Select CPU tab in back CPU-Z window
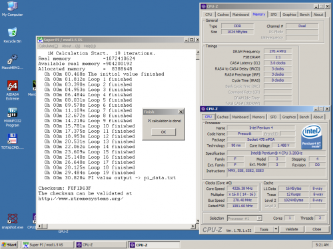This screenshot has width=333, height=249. click(208, 15)
